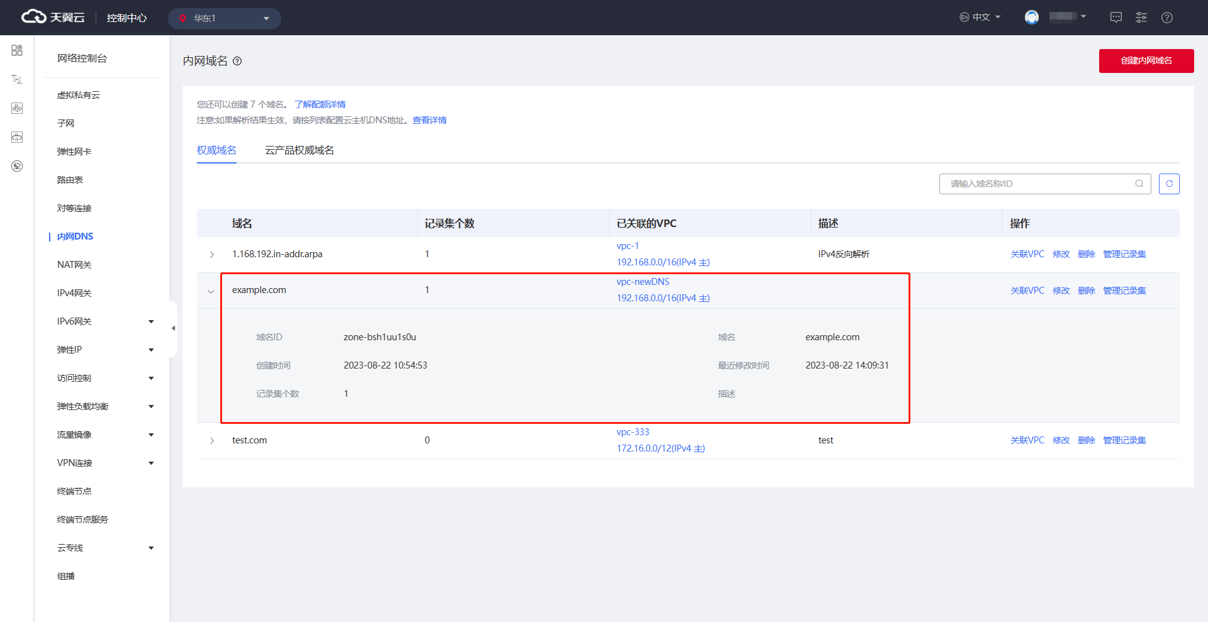Click the help icon next to 内网域名 title
Viewport: 1208px width, 622px height.
(x=237, y=61)
